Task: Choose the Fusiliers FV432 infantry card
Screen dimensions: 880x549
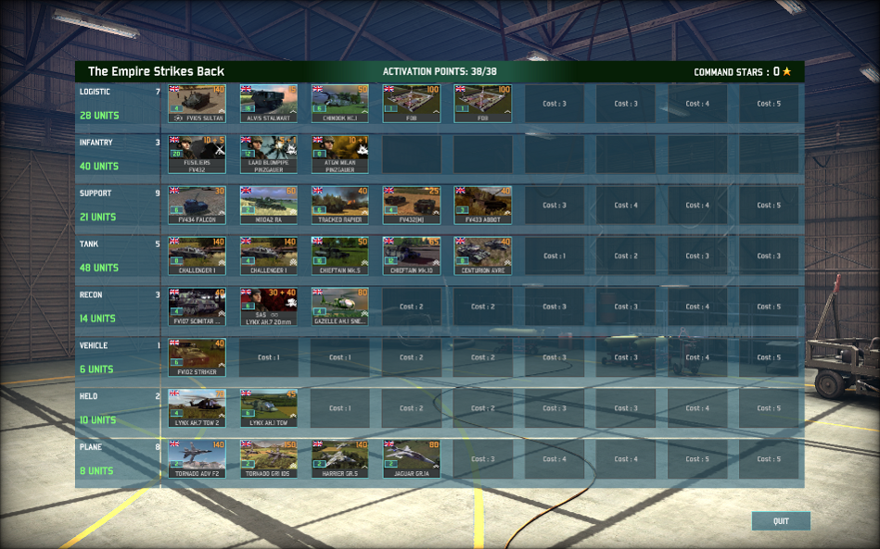Action: [x=197, y=155]
